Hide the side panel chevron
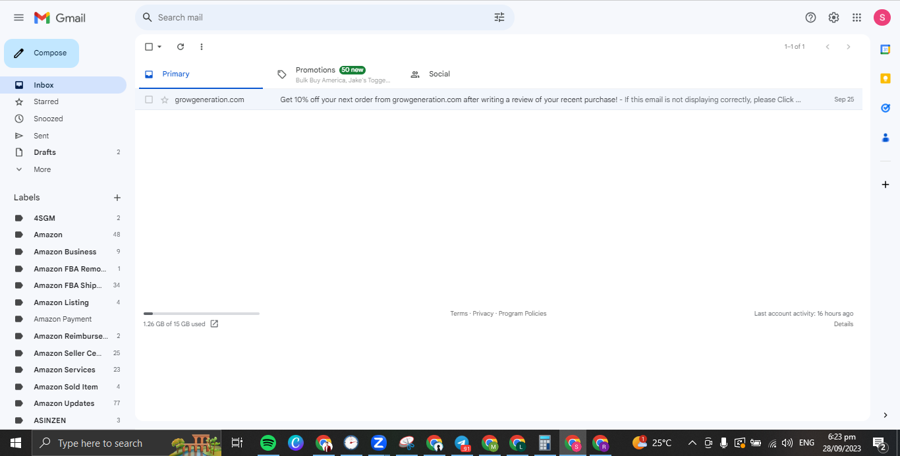Screen dimensions: 900x456 pos(886,415)
